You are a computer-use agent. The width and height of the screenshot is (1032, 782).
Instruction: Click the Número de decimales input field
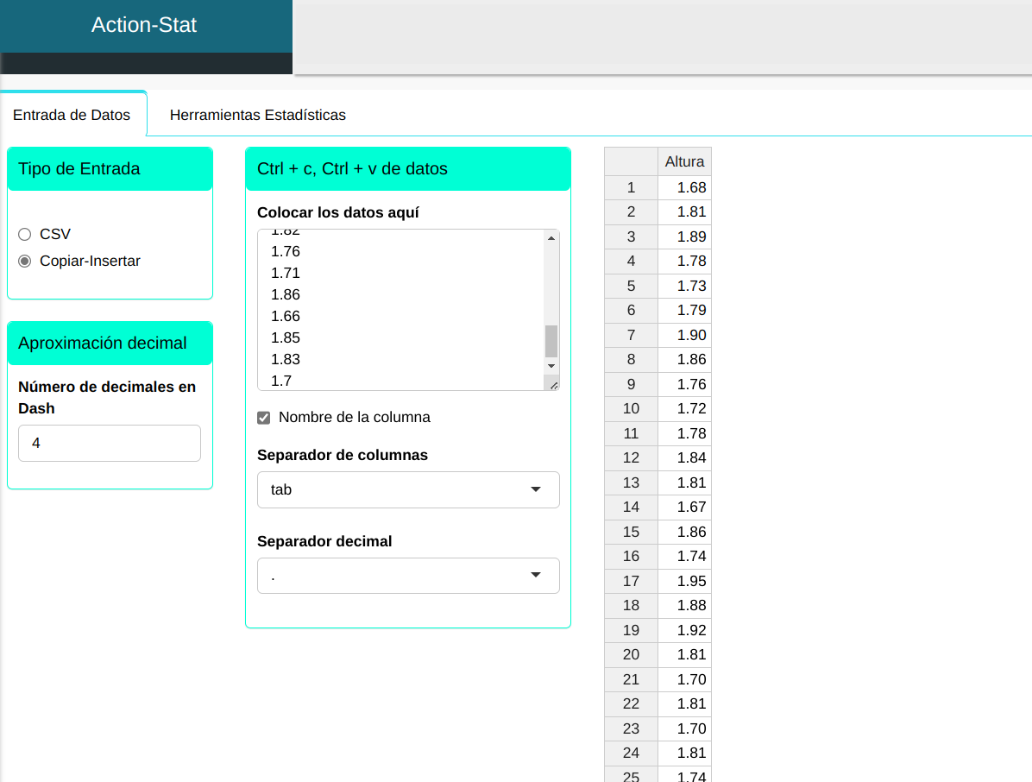coord(110,443)
